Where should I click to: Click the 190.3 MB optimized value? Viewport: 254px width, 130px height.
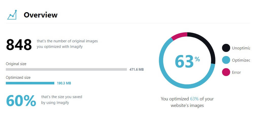click(x=64, y=83)
